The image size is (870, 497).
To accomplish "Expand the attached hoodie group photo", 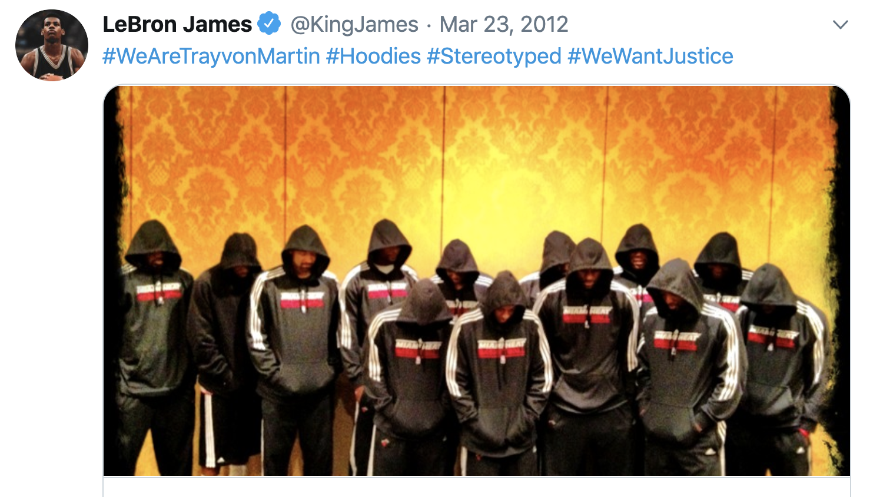I will tap(477, 280).
